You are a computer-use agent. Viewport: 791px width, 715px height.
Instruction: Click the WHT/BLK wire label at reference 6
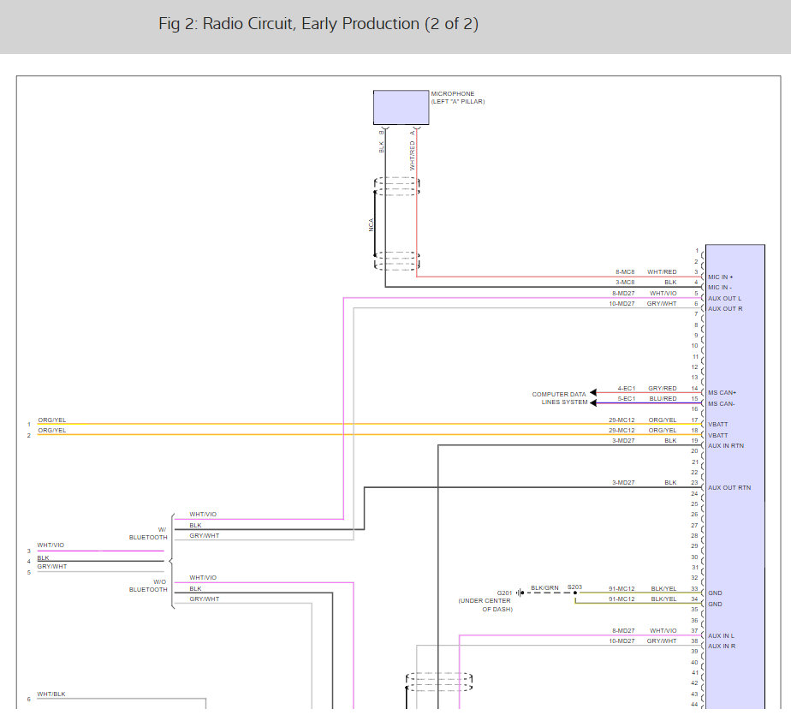click(x=49, y=694)
